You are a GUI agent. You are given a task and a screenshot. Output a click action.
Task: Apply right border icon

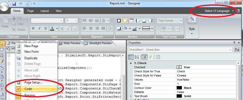click(x=150, y=21)
